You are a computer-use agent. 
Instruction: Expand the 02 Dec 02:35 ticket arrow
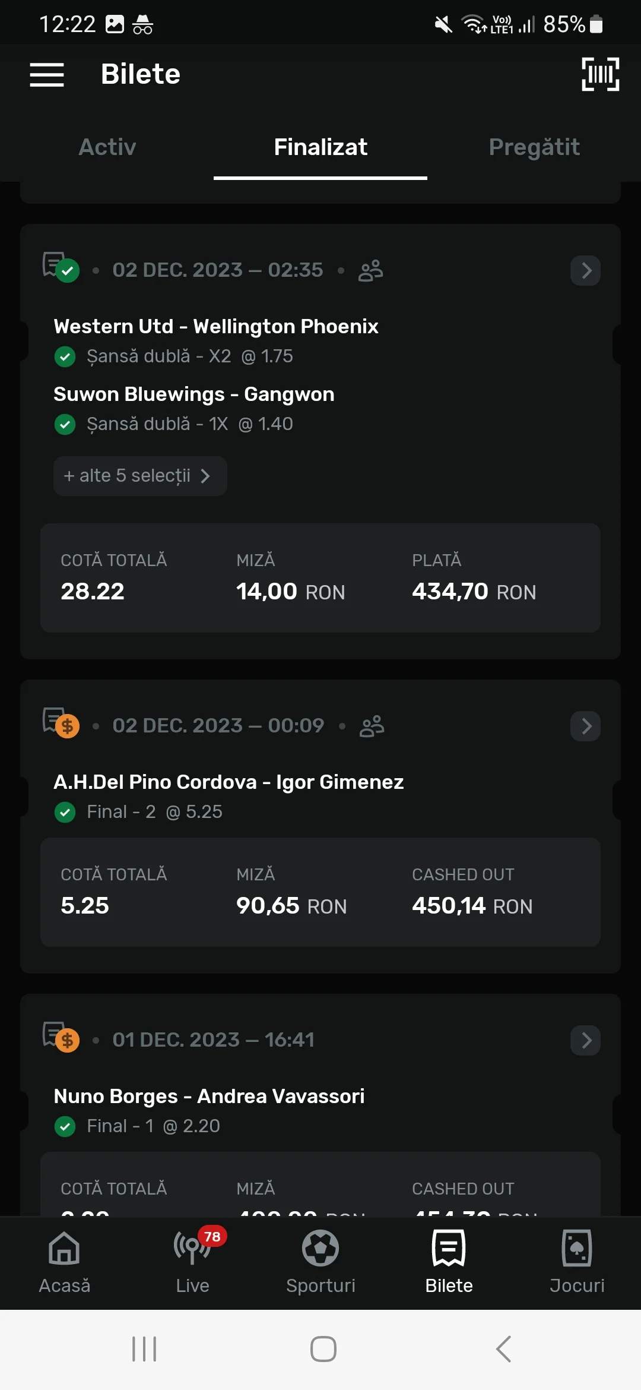pos(586,270)
